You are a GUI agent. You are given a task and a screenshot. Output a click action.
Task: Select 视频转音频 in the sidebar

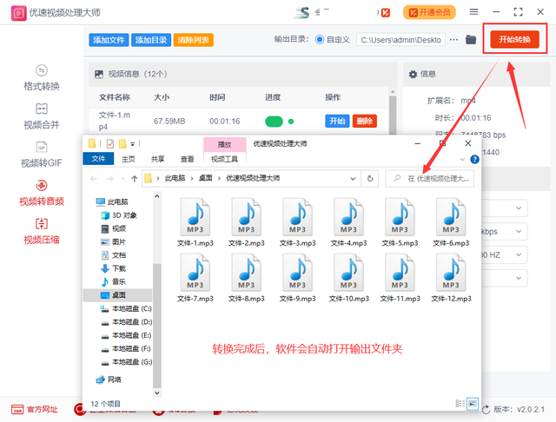point(42,193)
